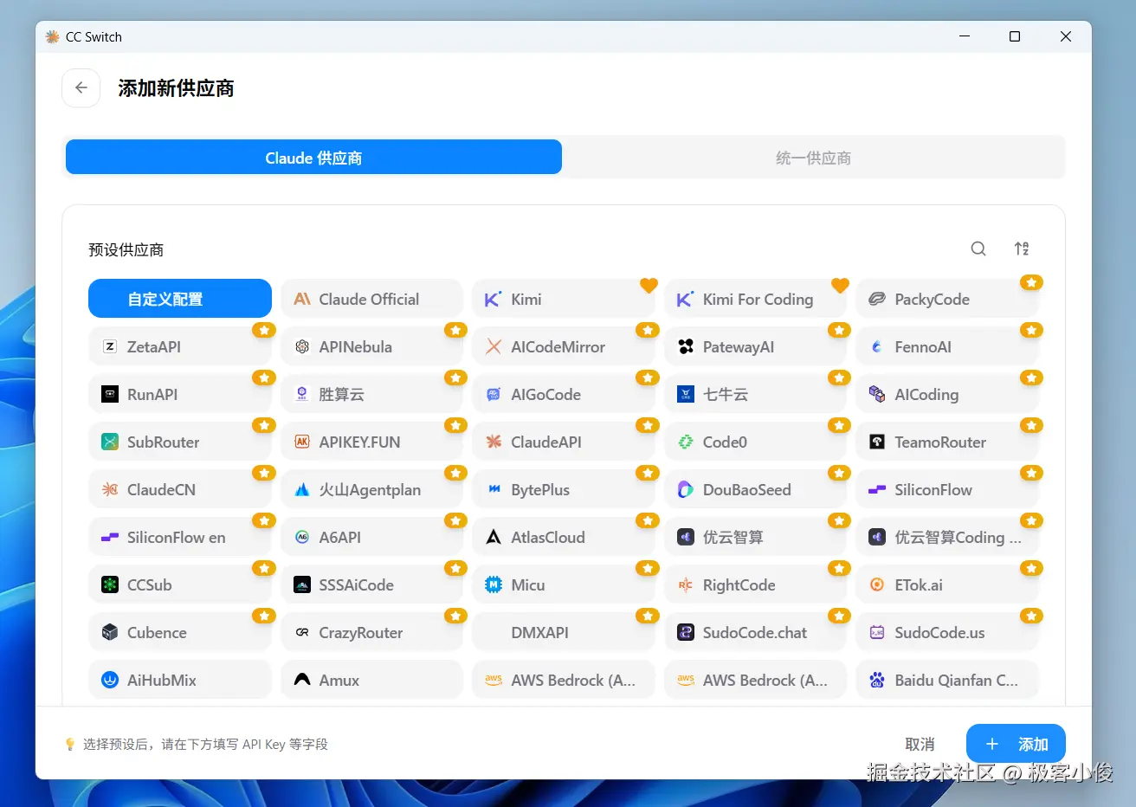Viewport: 1136px width, 807px height.
Task: Select the SiliconFlow preset without en
Action: coord(947,489)
